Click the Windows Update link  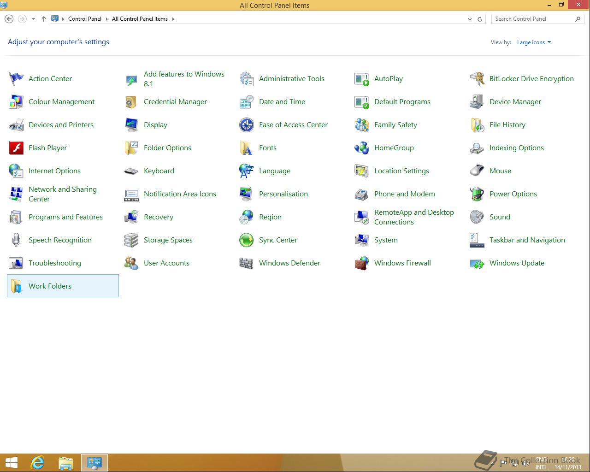517,263
